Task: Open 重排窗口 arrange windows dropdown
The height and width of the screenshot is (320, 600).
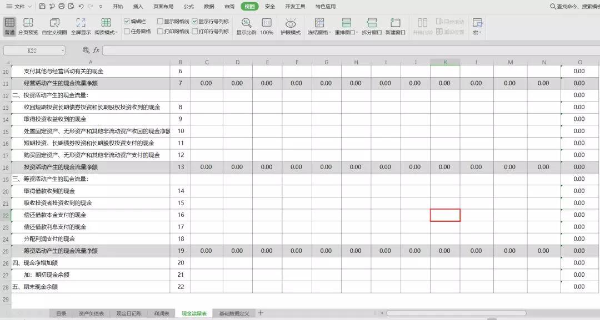Action: (x=346, y=27)
